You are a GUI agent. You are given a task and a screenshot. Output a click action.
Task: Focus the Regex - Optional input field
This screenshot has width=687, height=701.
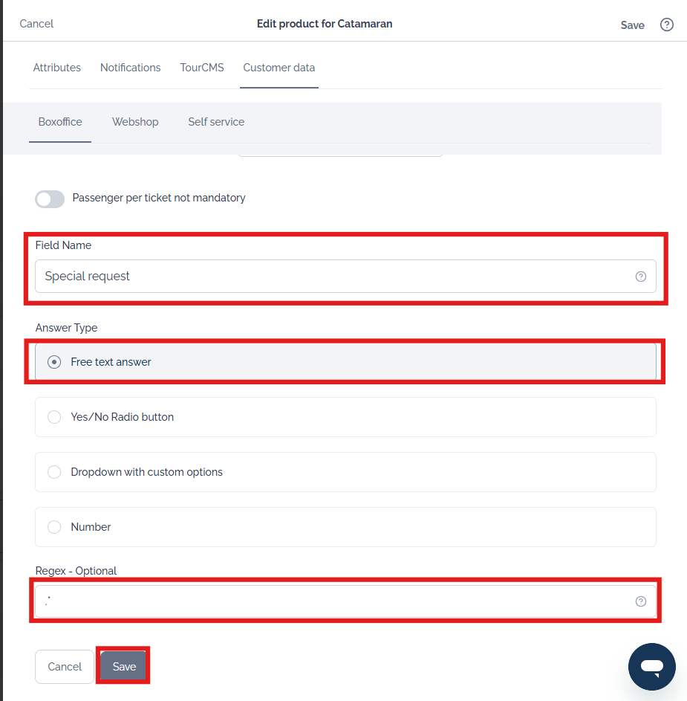point(345,601)
